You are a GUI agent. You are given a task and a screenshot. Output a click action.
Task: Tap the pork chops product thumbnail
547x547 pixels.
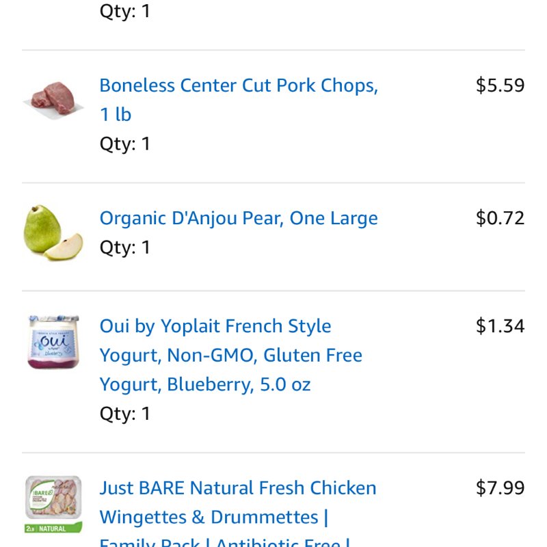click(x=53, y=101)
